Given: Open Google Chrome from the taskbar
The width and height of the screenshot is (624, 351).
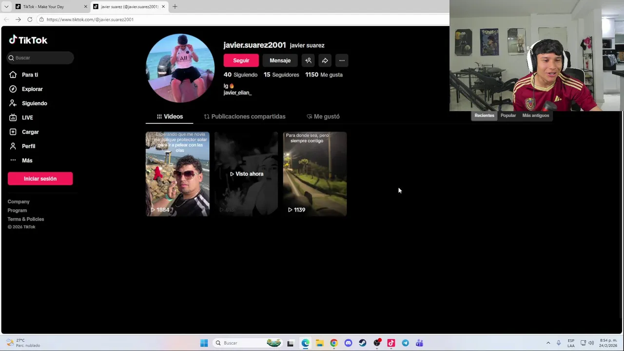Looking at the screenshot, I should coord(333,343).
